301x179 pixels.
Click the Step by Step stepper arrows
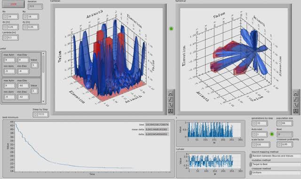tap(35, 115)
